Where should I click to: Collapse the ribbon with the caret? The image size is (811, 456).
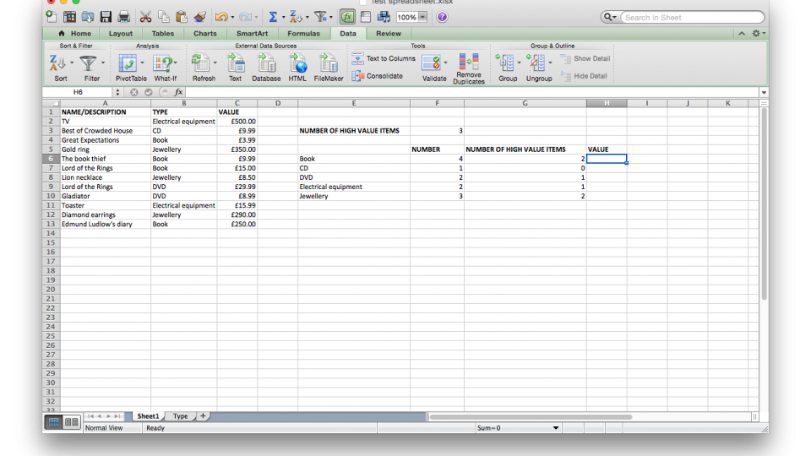tap(742, 34)
